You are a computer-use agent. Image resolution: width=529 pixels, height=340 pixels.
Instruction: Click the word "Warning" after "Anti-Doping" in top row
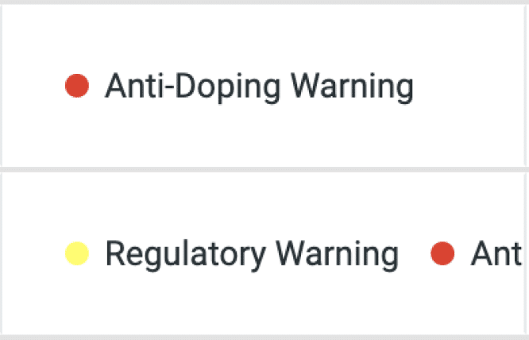coord(352,87)
